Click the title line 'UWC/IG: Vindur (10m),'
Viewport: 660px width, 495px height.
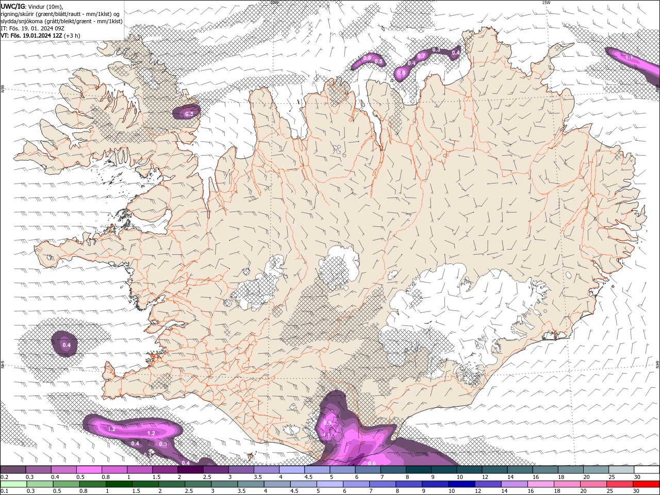point(32,6)
